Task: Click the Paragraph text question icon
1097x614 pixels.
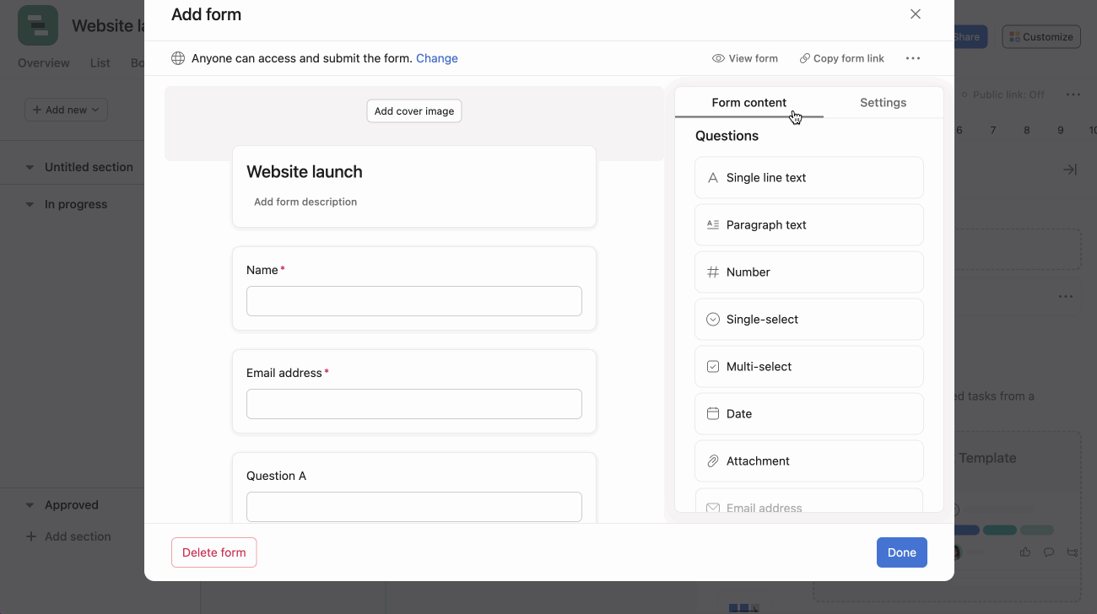Action: [713, 225]
